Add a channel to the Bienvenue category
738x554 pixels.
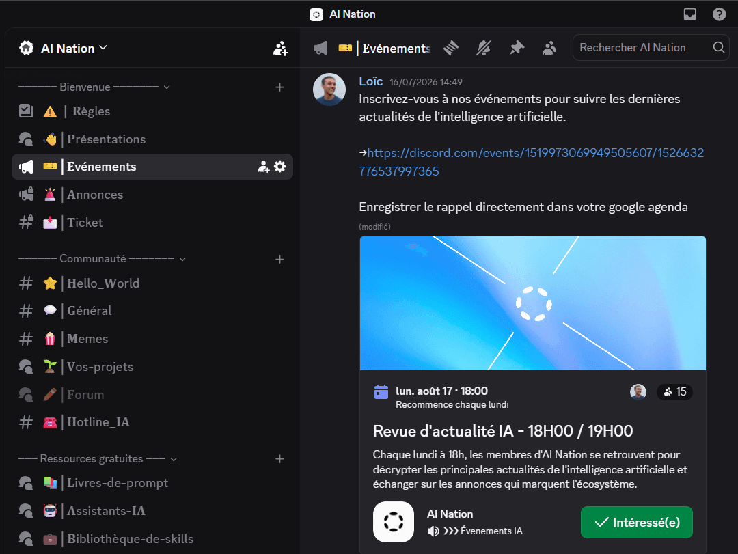click(279, 87)
